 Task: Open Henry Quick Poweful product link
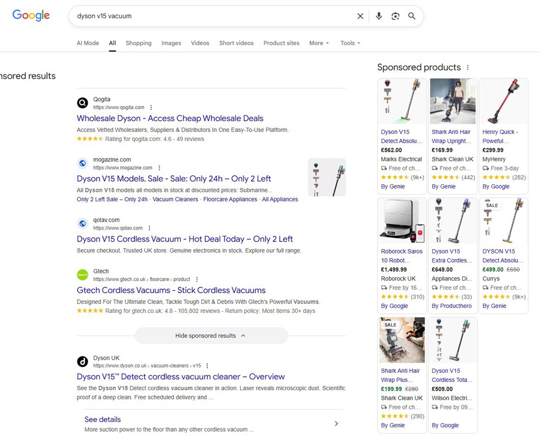tap(500, 137)
